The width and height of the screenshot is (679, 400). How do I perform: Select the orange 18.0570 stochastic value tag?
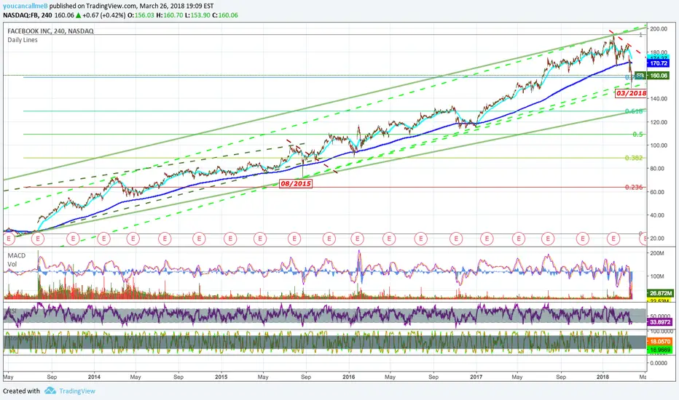click(x=660, y=342)
